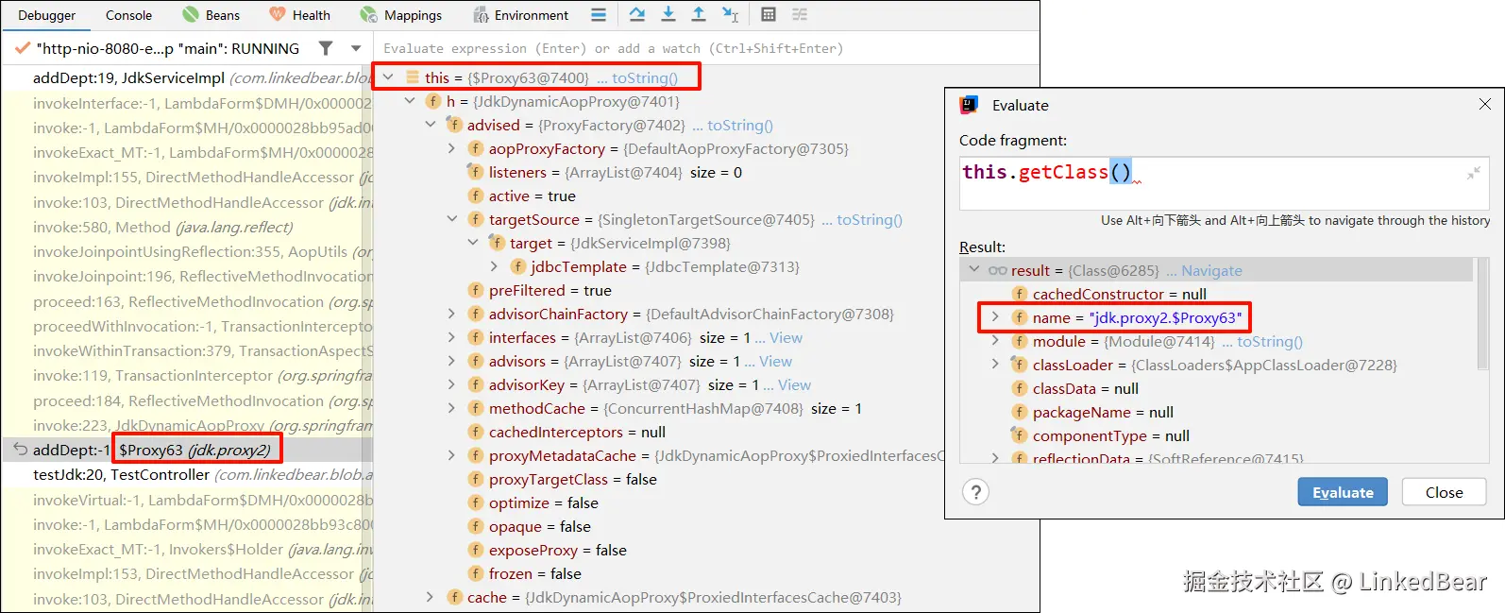The image size is (1505, 613).
Task: Select the invoke:223, JdkDynamicAopProxy frame
Action: click(x=187, y=425)
